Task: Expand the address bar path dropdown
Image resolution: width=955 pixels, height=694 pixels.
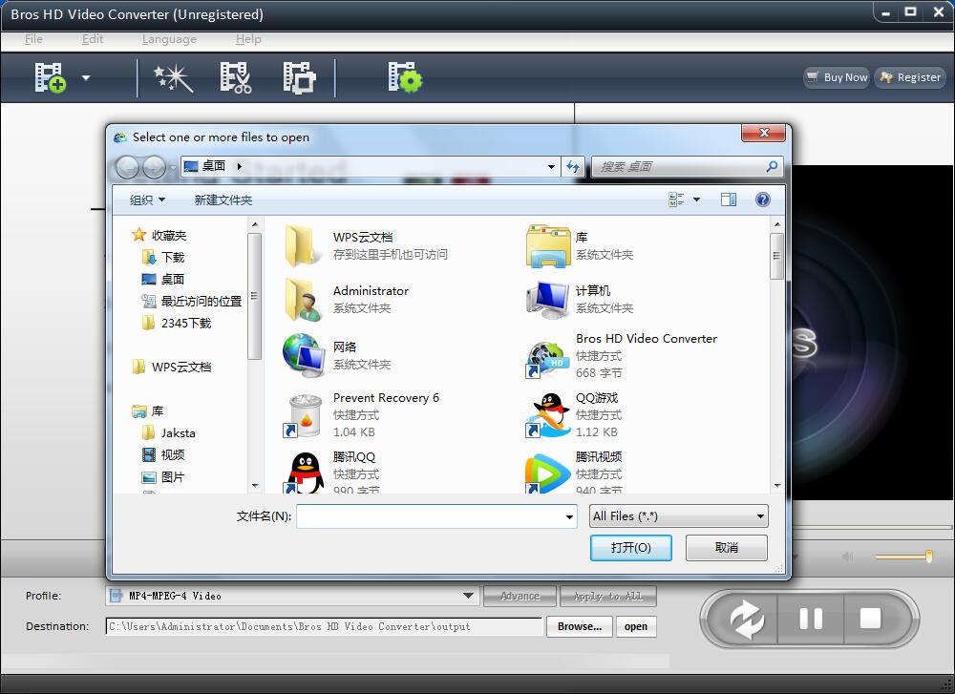Action: click(x=551, y=166)
